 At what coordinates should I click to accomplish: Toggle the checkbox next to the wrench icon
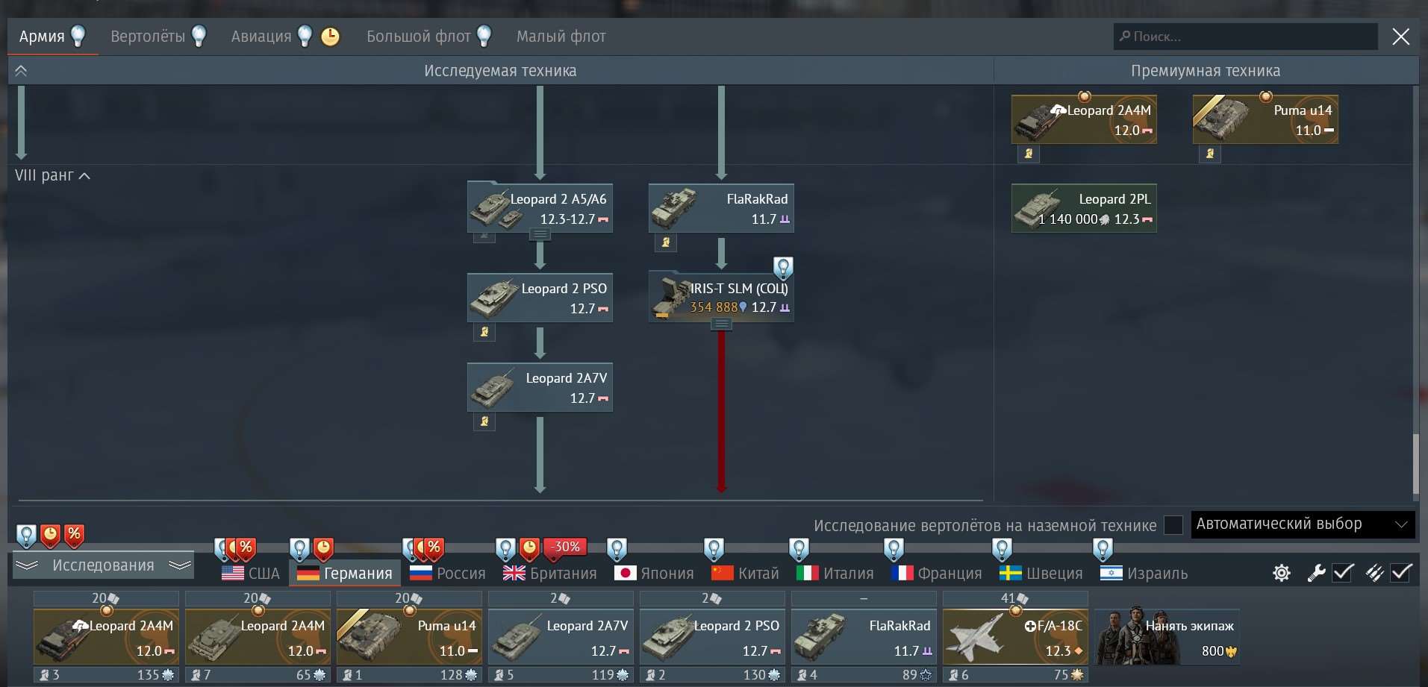1343,572
